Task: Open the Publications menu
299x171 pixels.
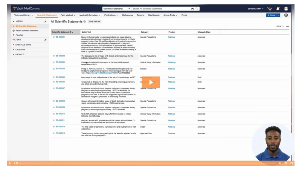Action: [x=111, y=15]
